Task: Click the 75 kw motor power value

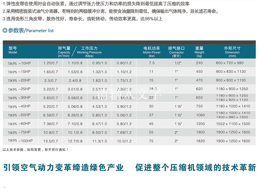Action: [152, 141]
